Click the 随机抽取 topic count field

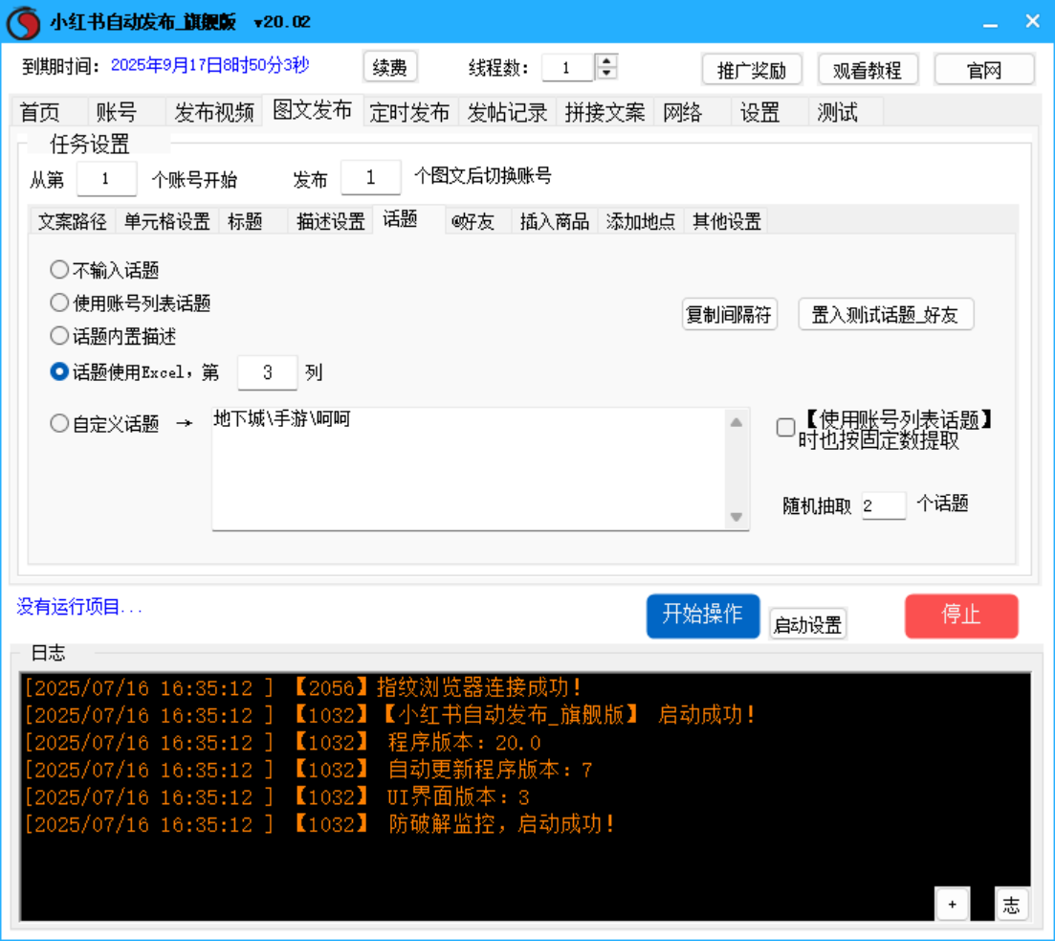pyautogui.click(x=884, y=505)
